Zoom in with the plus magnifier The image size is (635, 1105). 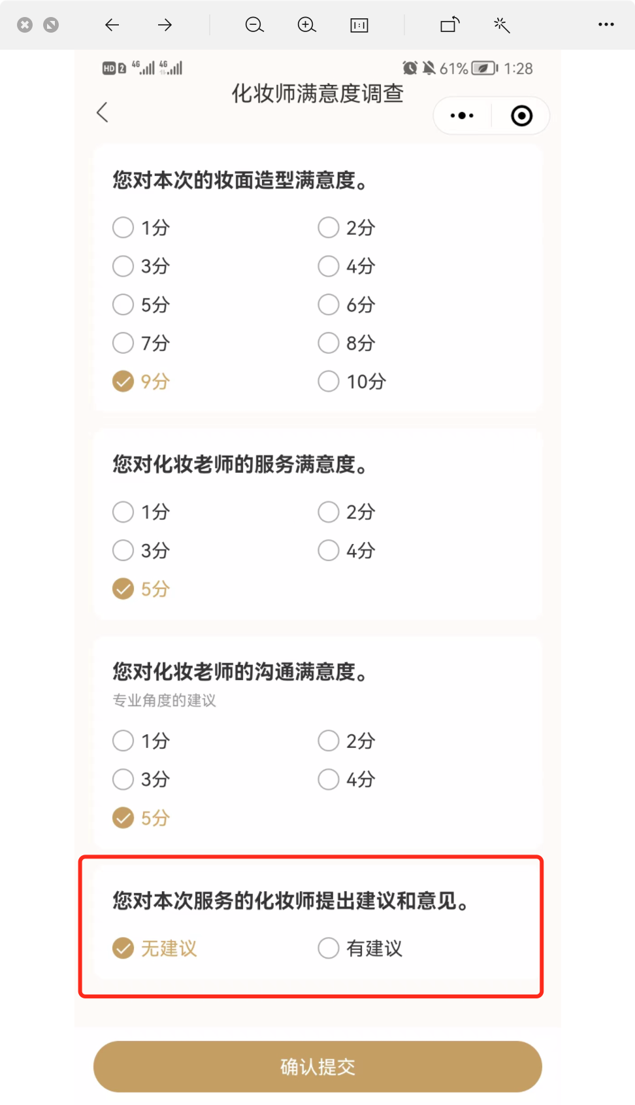306,25
